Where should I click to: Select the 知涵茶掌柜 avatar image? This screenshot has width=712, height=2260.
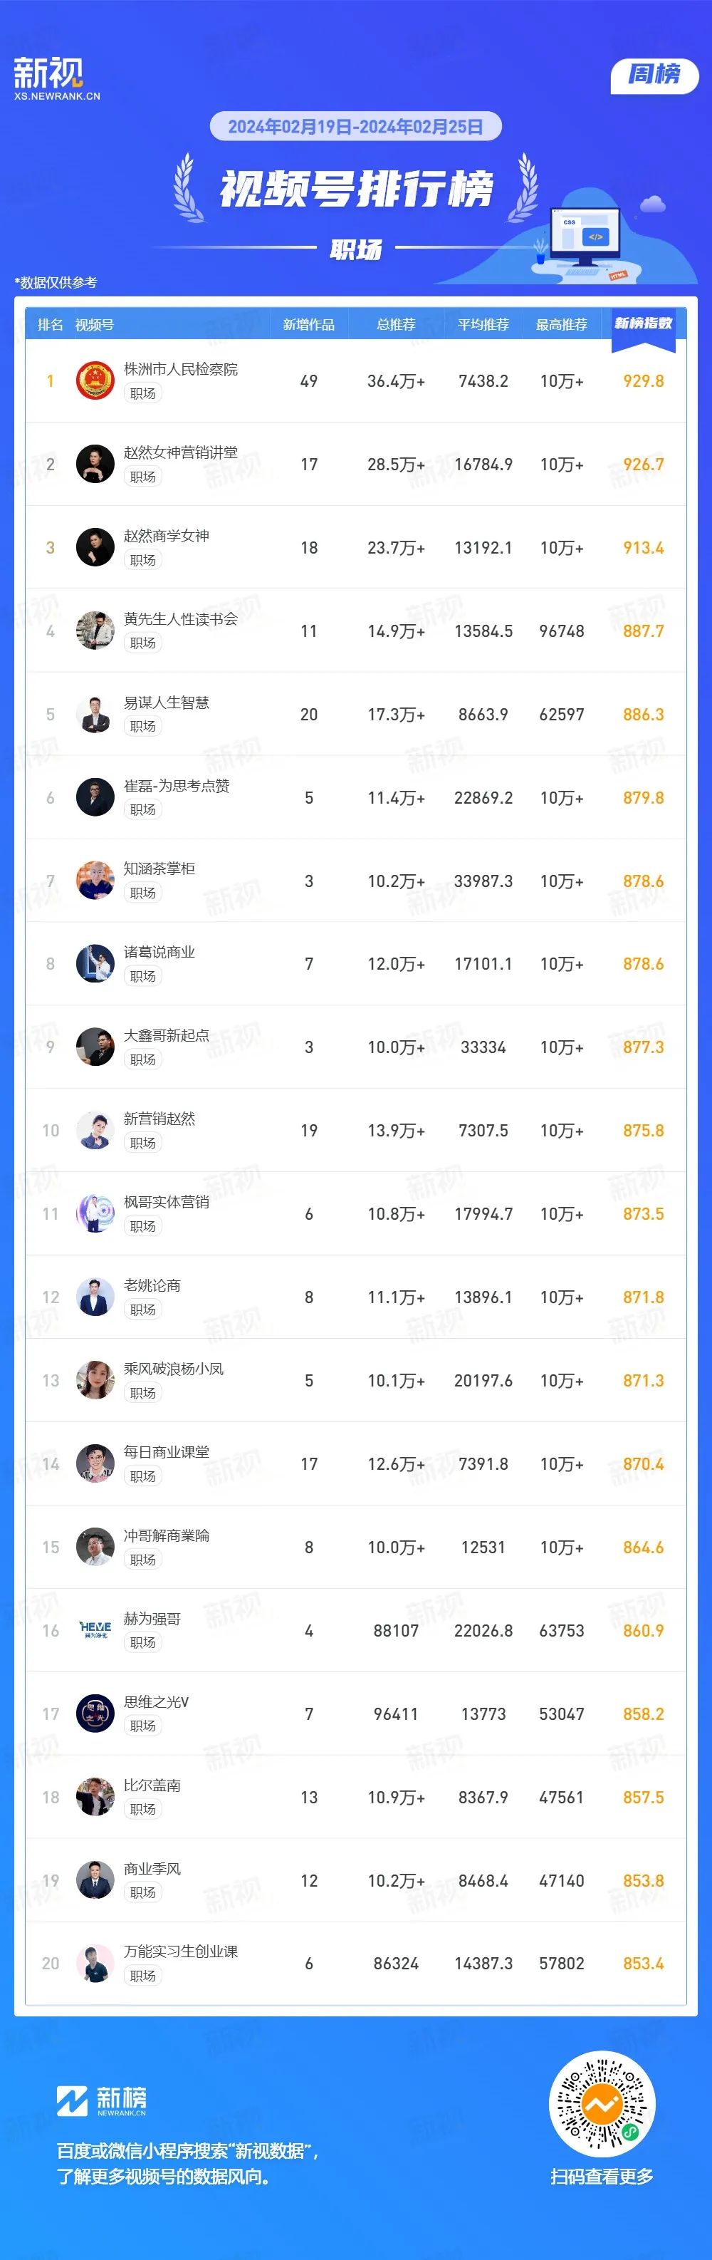[x=95, y=881]
